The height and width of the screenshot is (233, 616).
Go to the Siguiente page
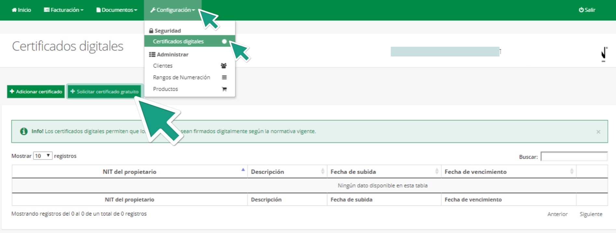point(591,214)
